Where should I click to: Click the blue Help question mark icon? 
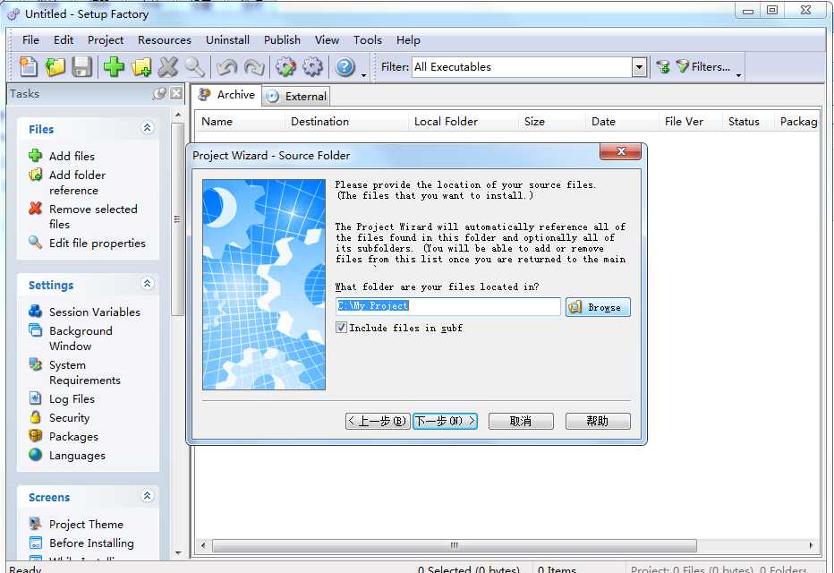pos(345,67)
